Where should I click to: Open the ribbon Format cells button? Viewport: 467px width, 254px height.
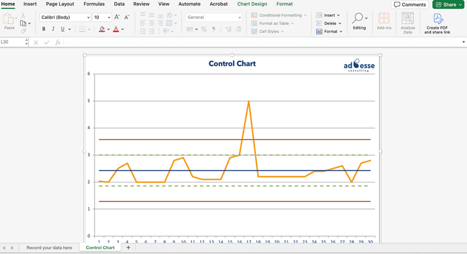pos(329,31)
